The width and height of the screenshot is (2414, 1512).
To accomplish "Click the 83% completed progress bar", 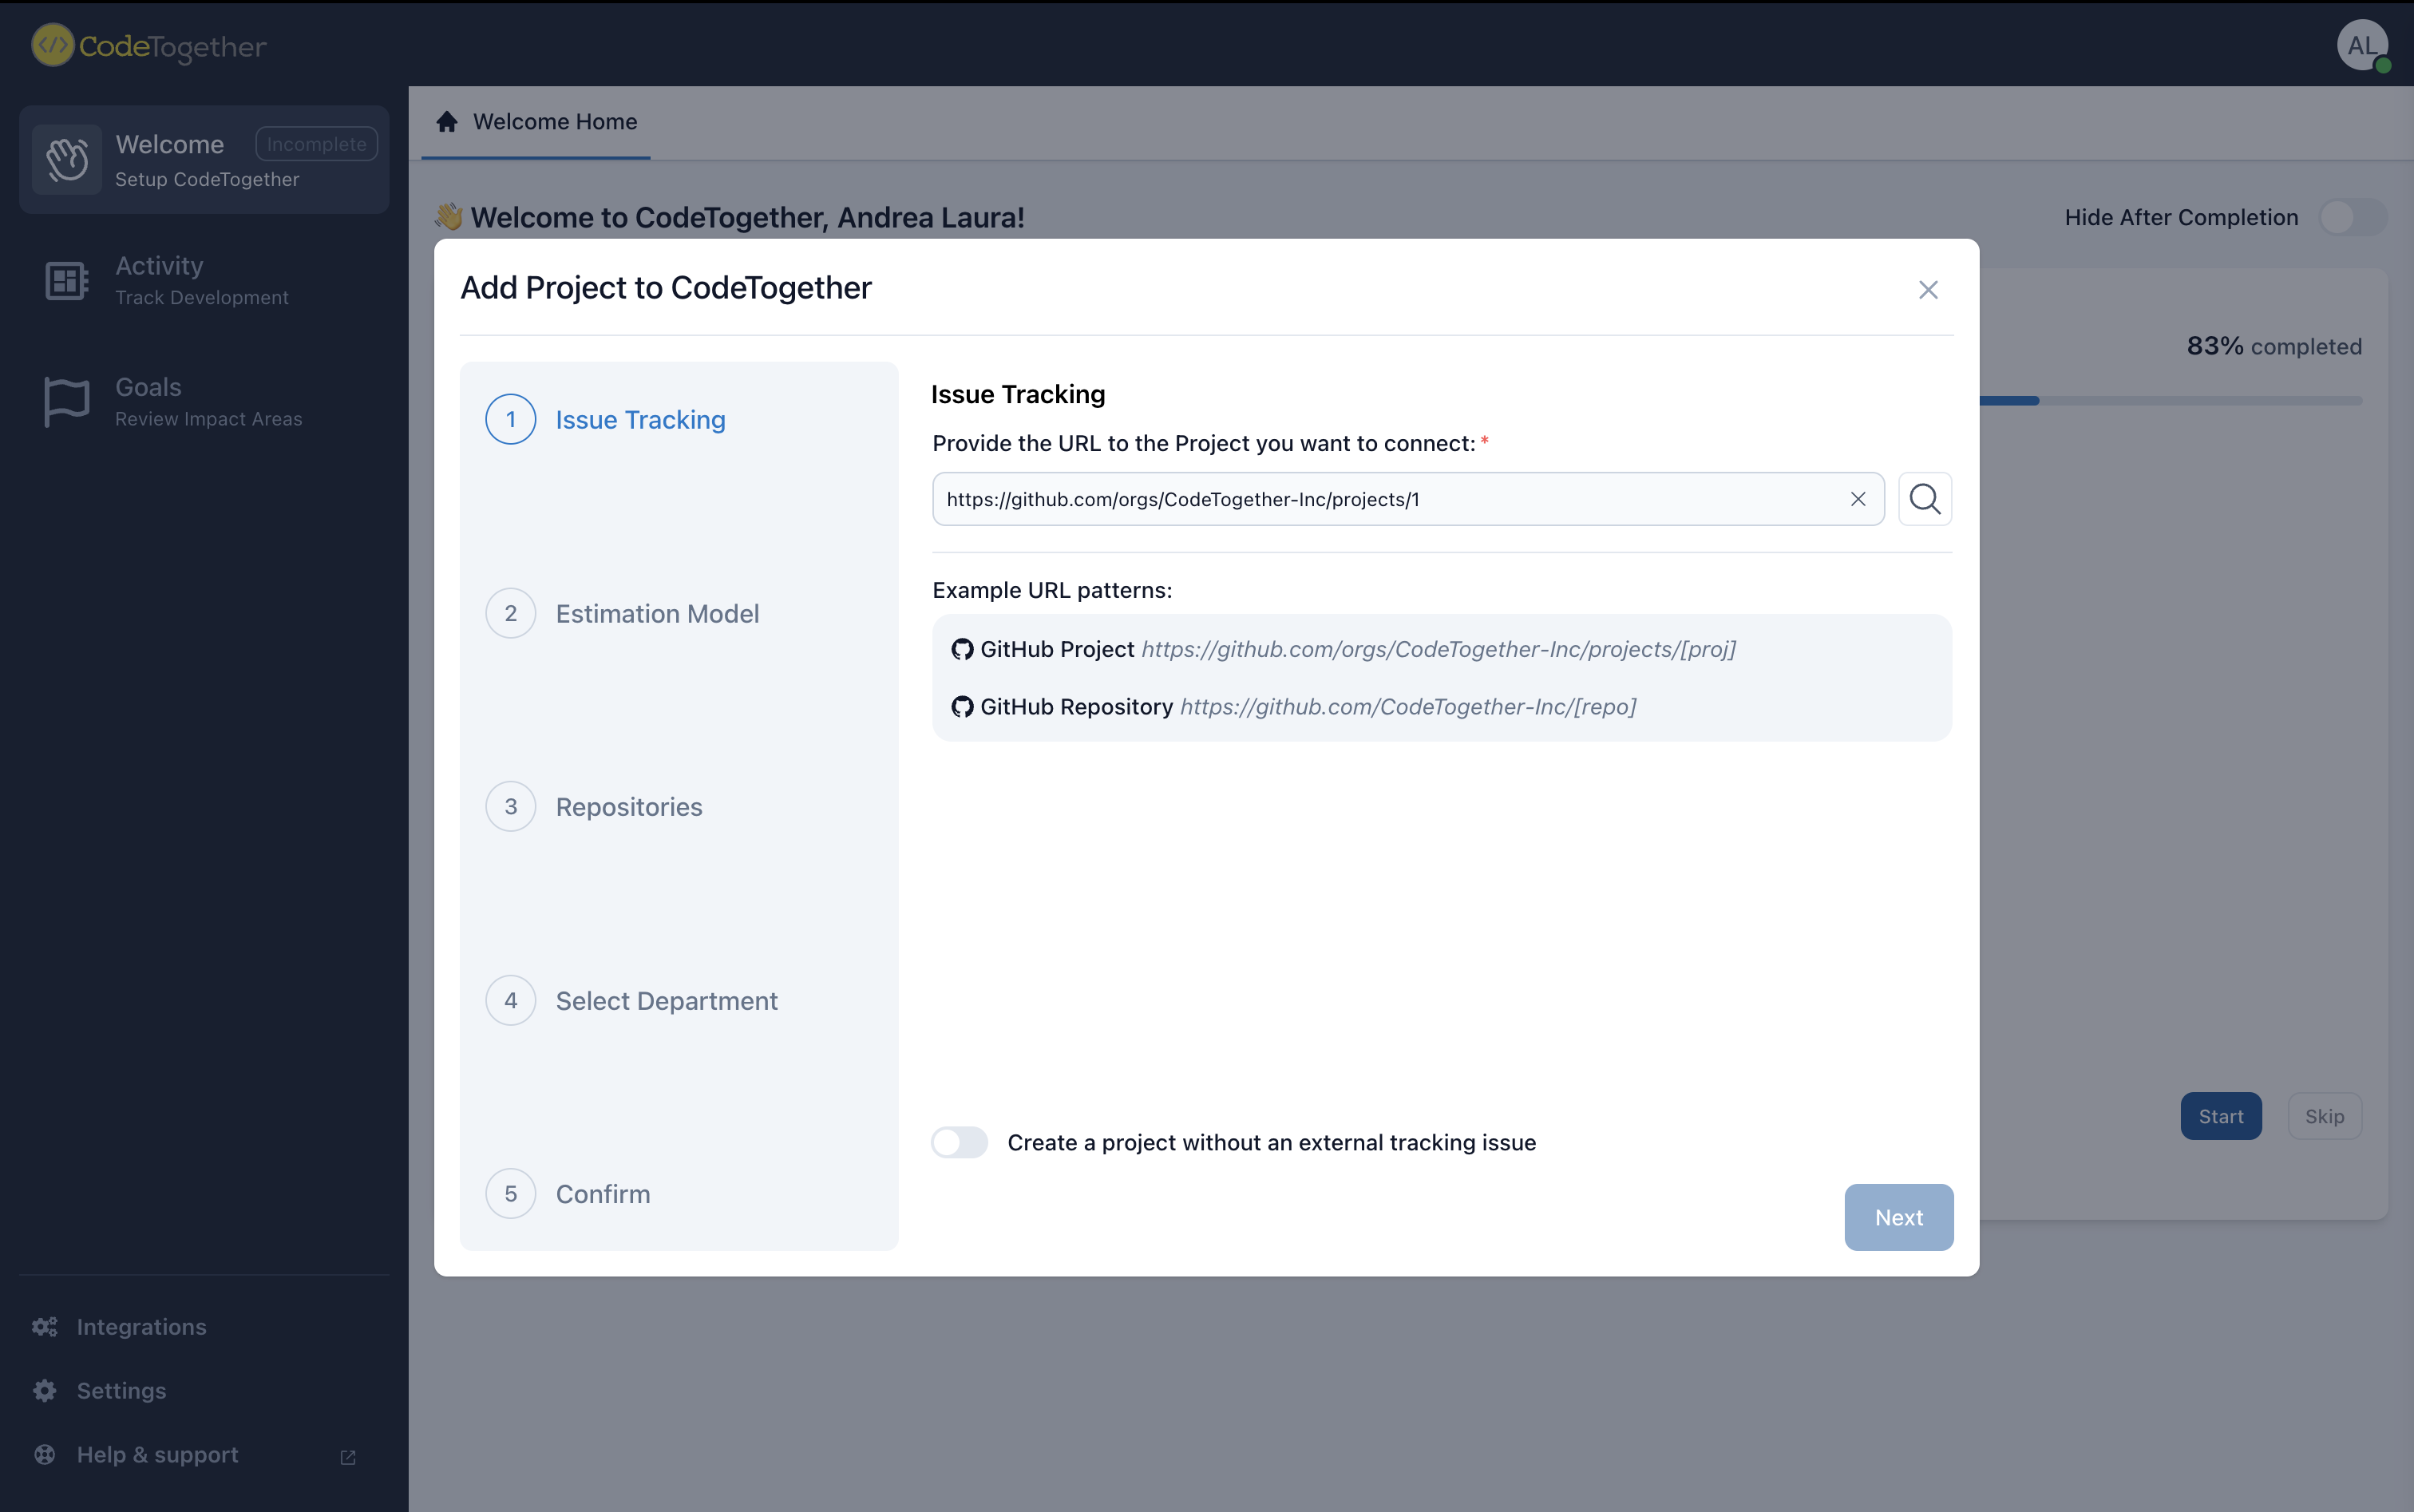I will tap(2170, 400).
